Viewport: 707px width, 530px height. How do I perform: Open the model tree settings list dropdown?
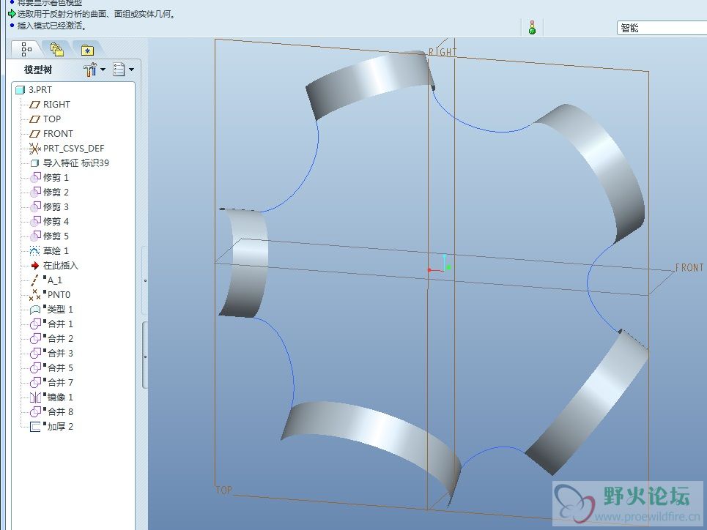click(124, 70)
